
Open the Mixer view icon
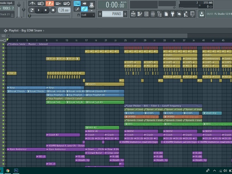point(153,14)
